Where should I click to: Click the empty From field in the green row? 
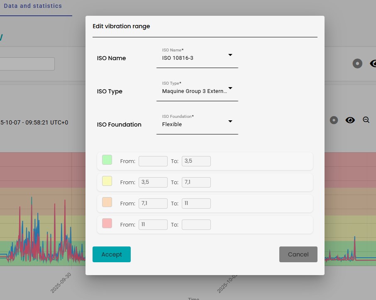(153, 161)
